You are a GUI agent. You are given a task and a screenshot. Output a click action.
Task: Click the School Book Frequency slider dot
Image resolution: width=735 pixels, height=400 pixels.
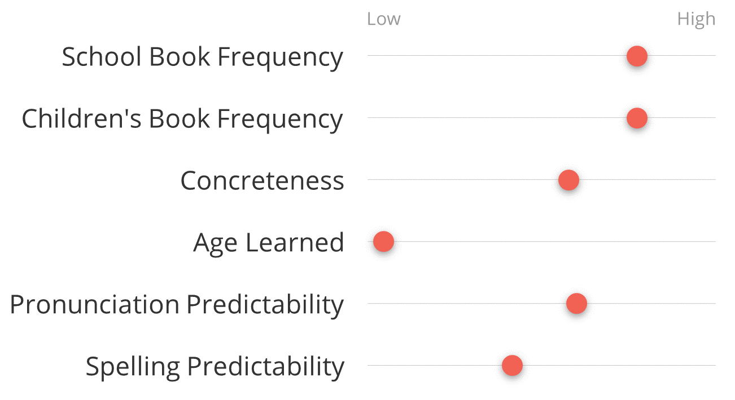(x=637, y=56)
